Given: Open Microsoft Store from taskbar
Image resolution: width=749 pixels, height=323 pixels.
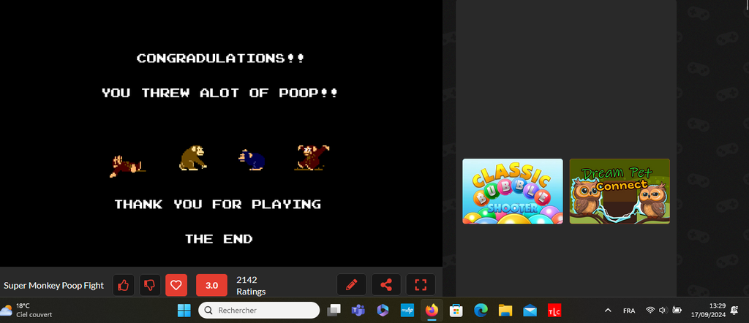Looking at the screenshot, I should [456, 311].
